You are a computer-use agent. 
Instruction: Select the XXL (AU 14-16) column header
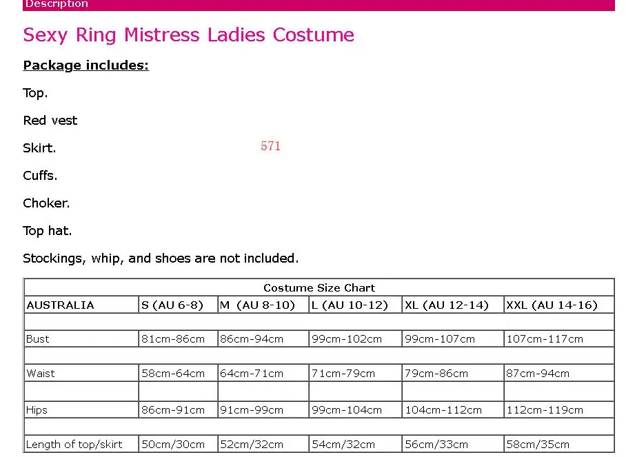(x=559, y=305)
